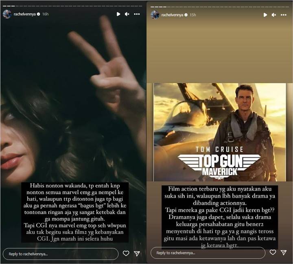
Task: Open more options on the left story (16h)
Action: click(x=137, y=14)
